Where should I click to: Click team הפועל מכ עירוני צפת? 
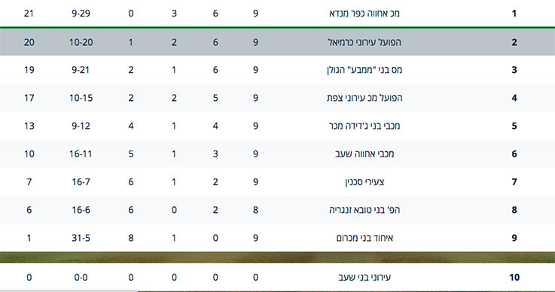(364, 98)
